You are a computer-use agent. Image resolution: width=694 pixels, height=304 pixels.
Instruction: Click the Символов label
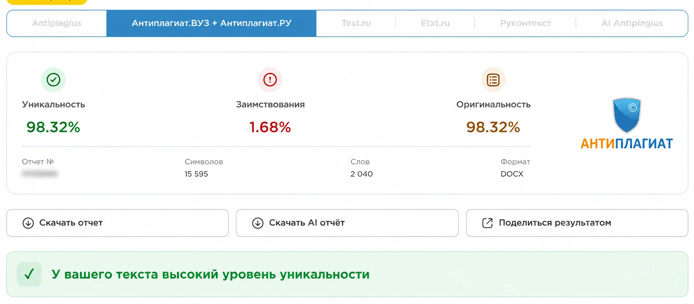pyautogui.click(x=204, y=162)
